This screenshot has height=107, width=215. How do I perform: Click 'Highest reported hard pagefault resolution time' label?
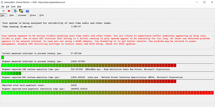point(34,89)
